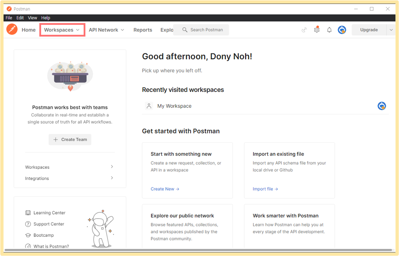This screenshot has height=256, width=399.
Task: Click the search magnifier icon
Action: (x=185, y=30)
